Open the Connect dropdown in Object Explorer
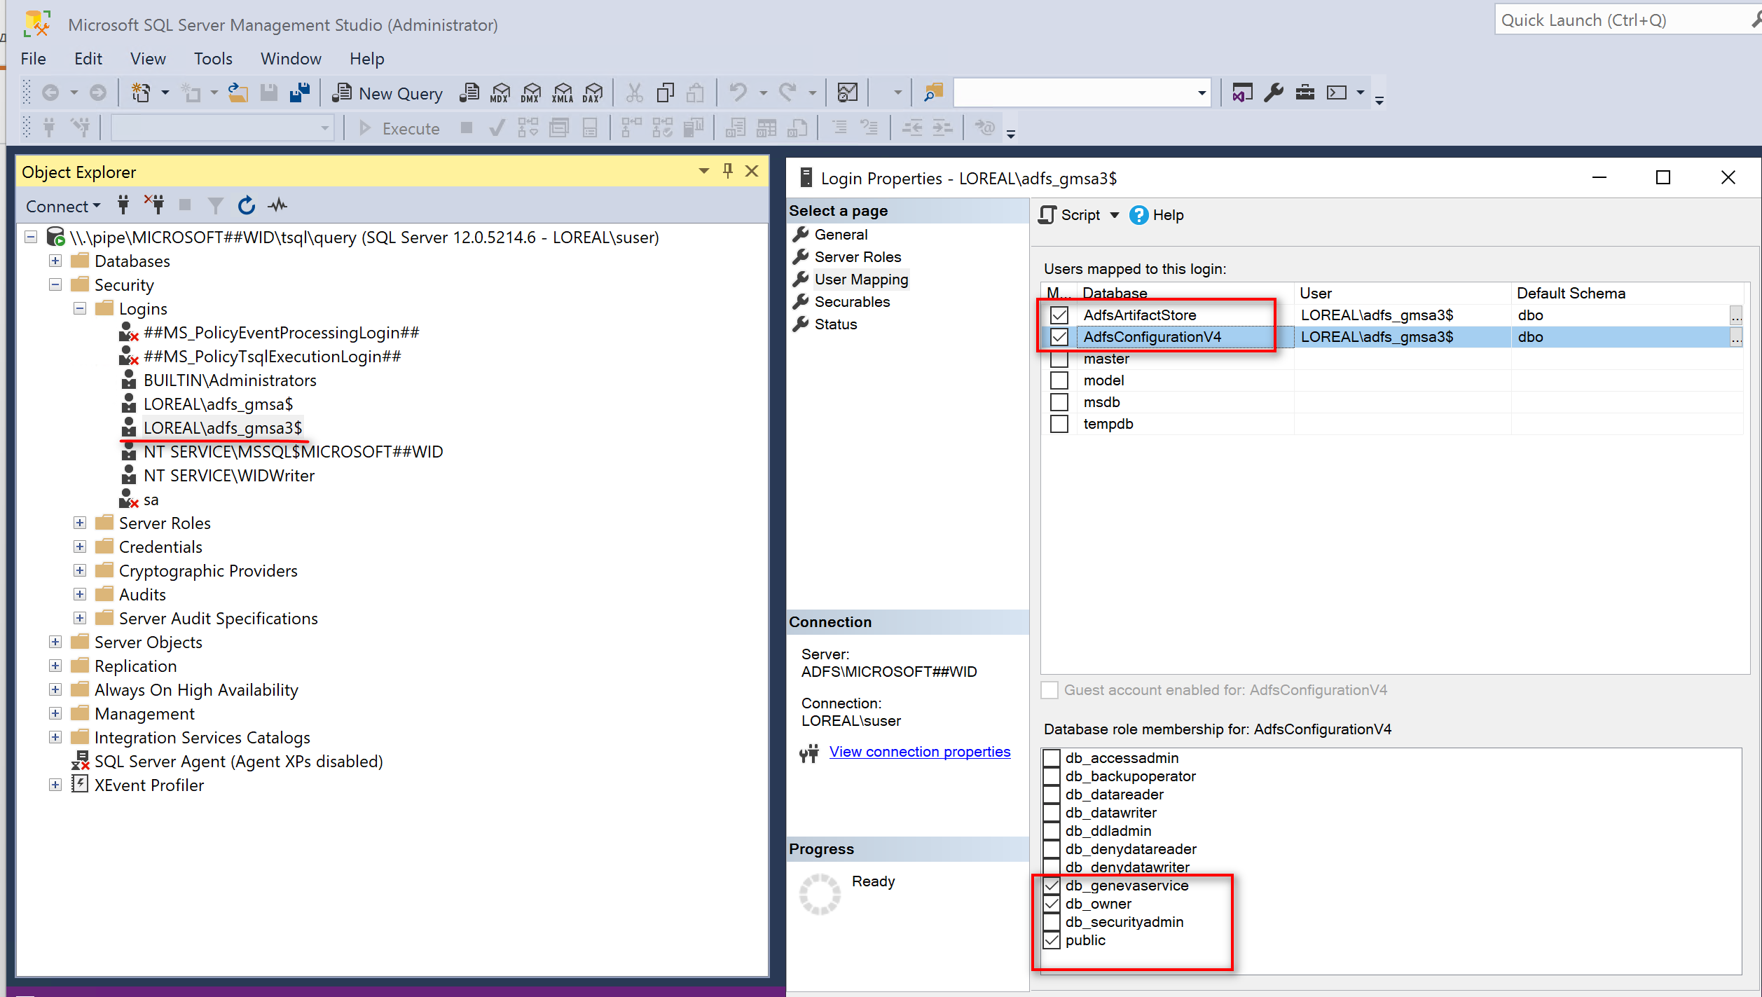 [63, 206]
